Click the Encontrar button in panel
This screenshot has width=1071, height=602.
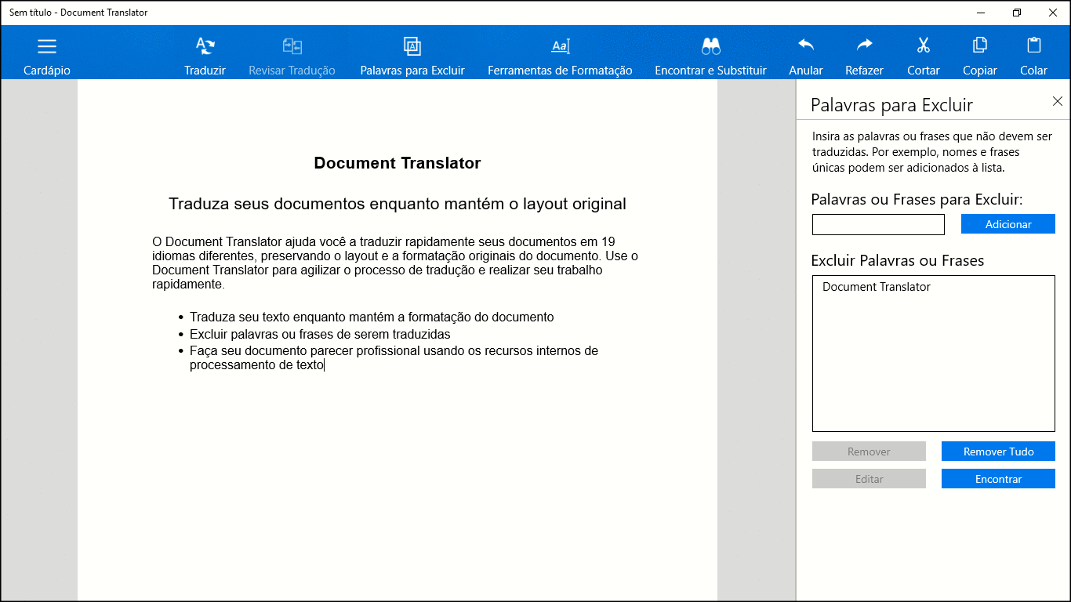tap(998, 479)
